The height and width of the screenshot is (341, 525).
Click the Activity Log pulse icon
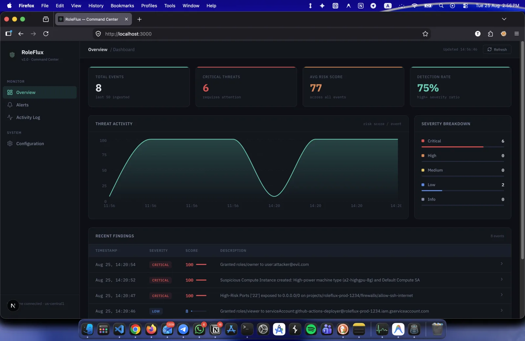[10, 117]
